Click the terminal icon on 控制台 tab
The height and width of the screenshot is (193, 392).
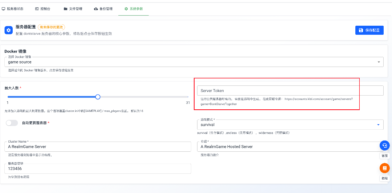click(x=37, y=9)
